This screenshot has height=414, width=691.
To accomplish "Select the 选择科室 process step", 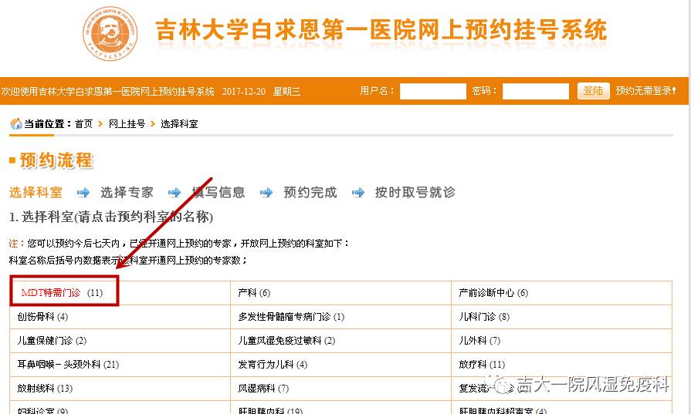I will 36,192.
